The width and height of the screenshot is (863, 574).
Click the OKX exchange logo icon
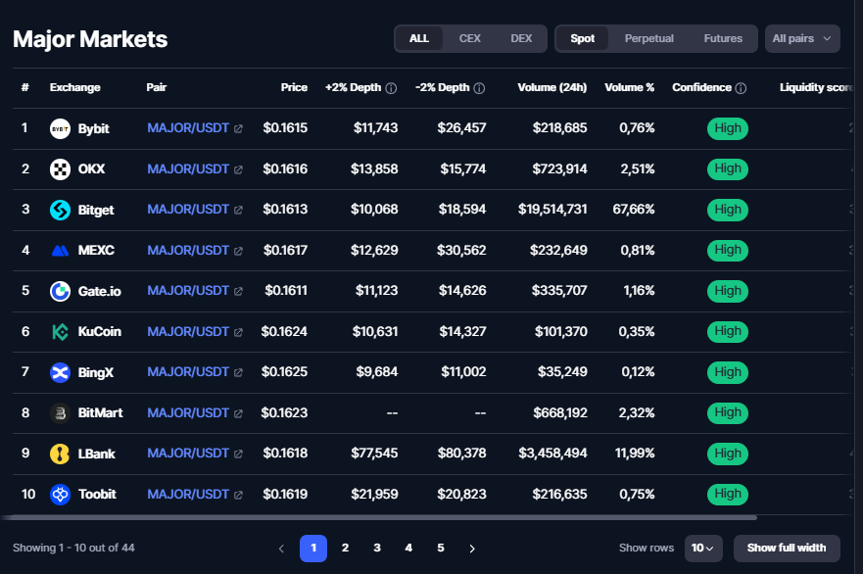pos(60,168)
